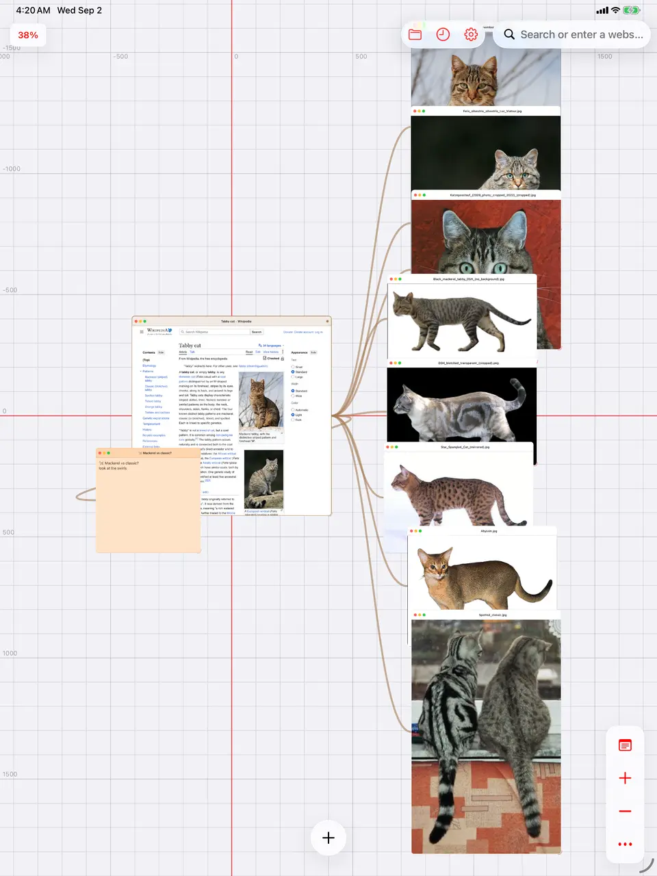Click the two cats on windowsill image
The height and width of the screenshot is (876, 657).
[x=486, y=736]
